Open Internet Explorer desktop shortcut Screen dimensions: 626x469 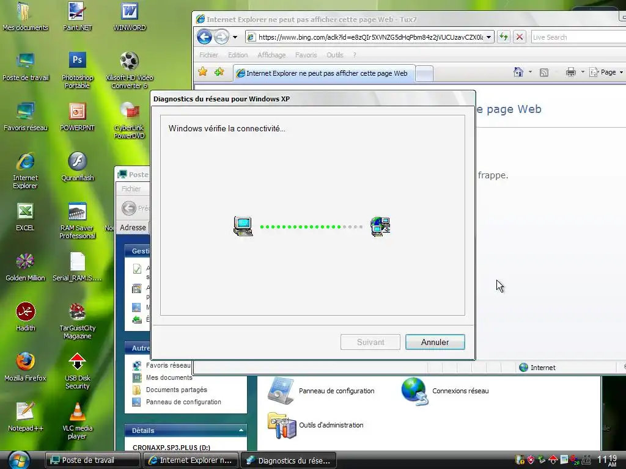tap(26, 171)
